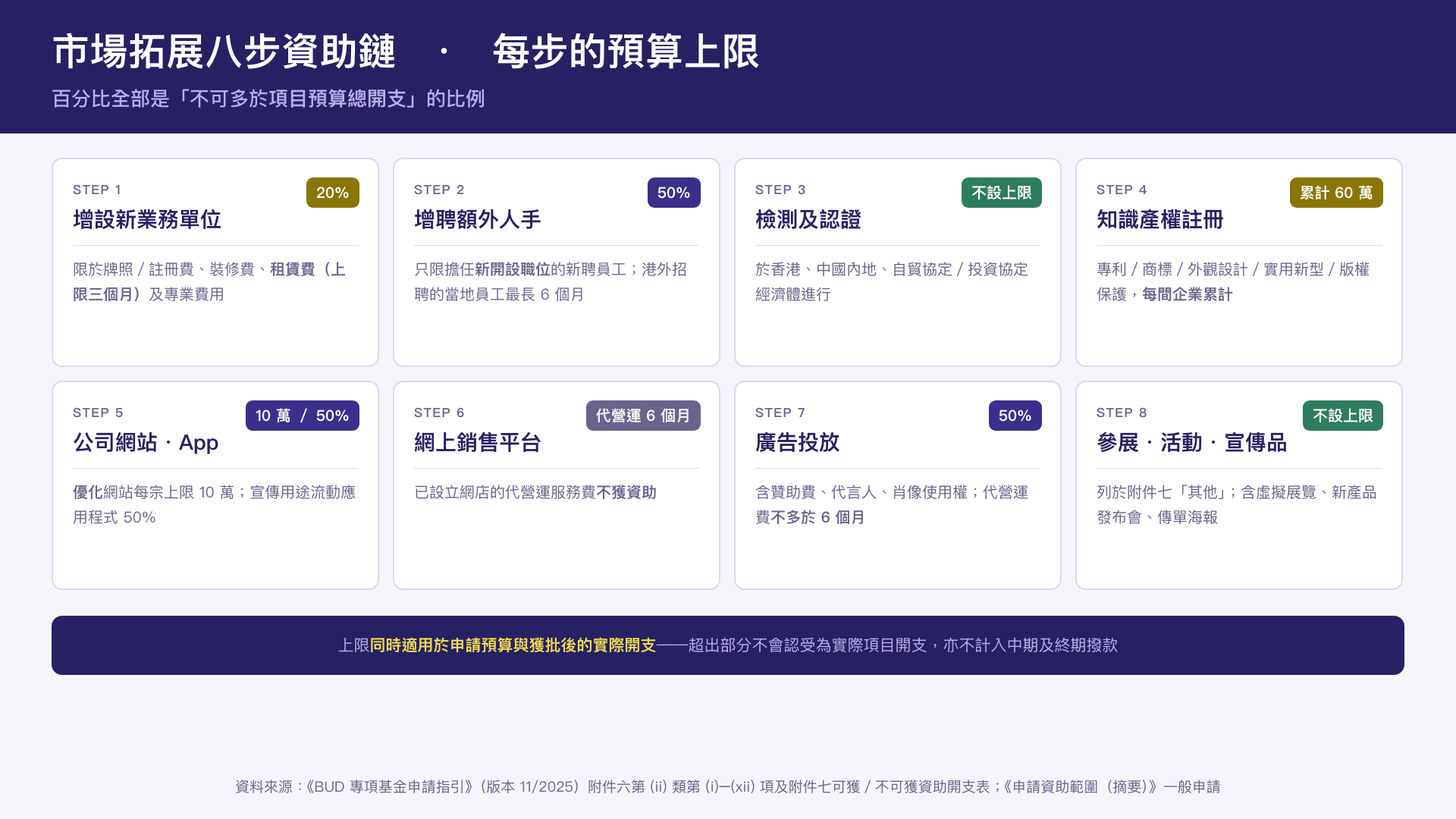Click the 資料來源 footer citation
Screen dimensions: 1456x819
[x=728, y=786]
